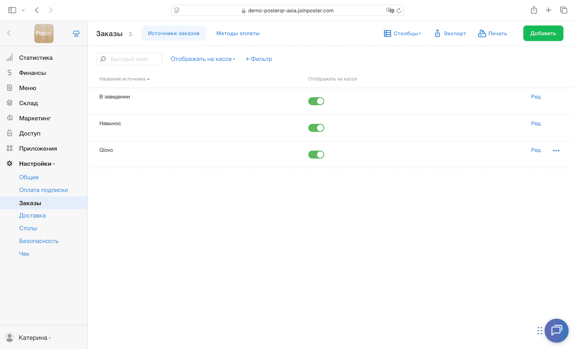Reload the page in address bar
The width and height of the screenshot is (575, 349).
399,10
